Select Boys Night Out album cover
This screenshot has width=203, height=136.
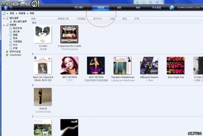click(176, 66)
